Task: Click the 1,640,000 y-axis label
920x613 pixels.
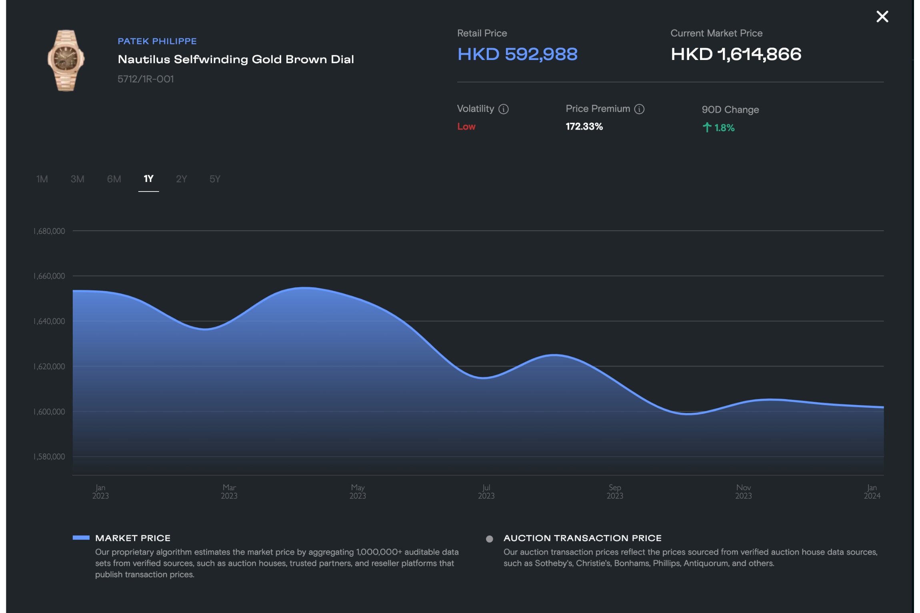Action: [x=49, y=321]
